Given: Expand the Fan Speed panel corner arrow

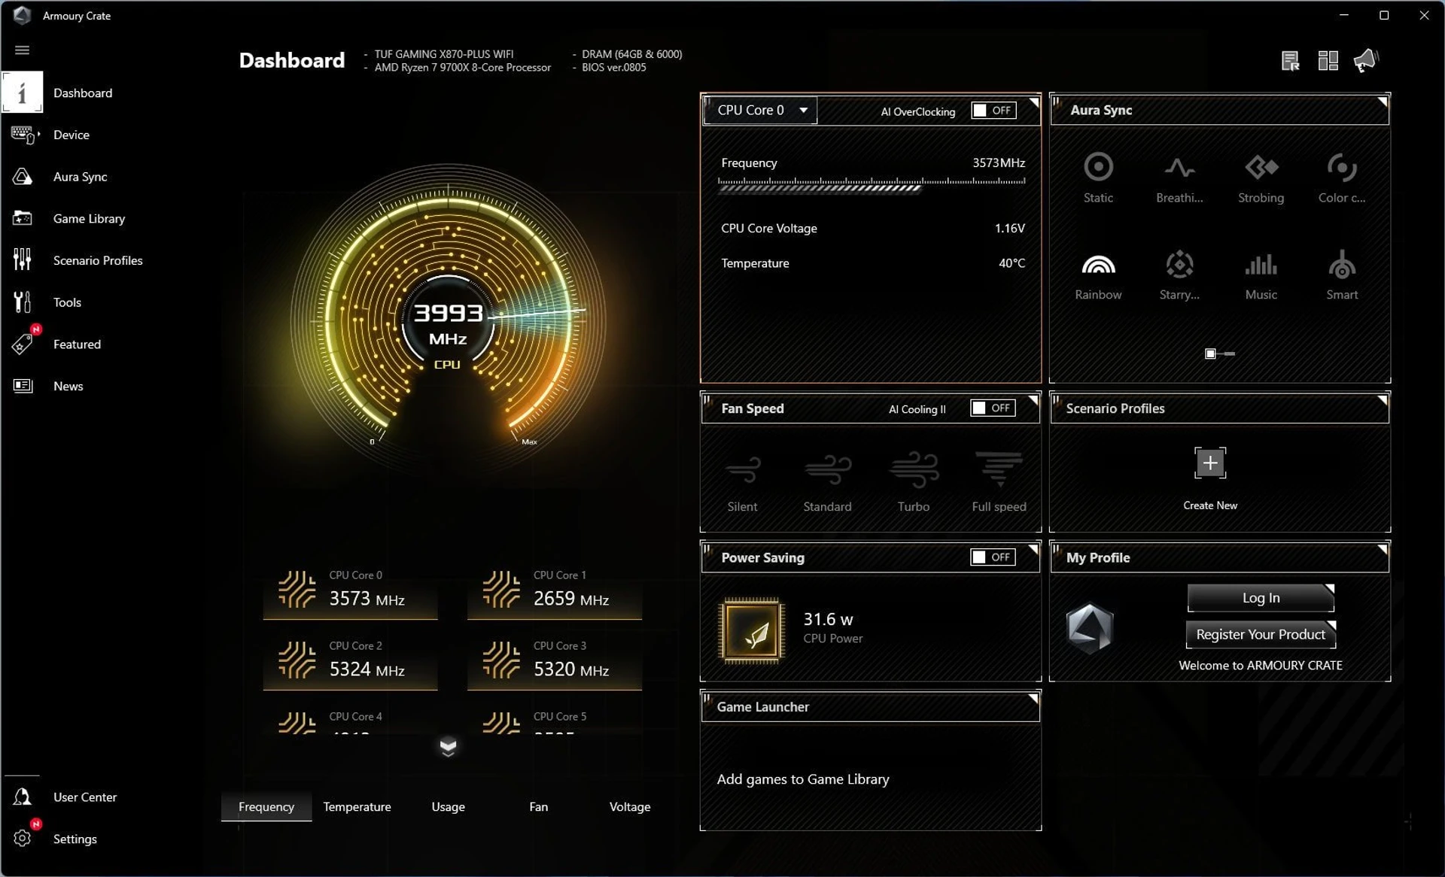Looking at the screenshot, I should tap(1033, 400).
